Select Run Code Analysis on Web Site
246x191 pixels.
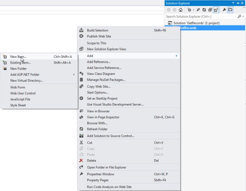click(129, 187)
